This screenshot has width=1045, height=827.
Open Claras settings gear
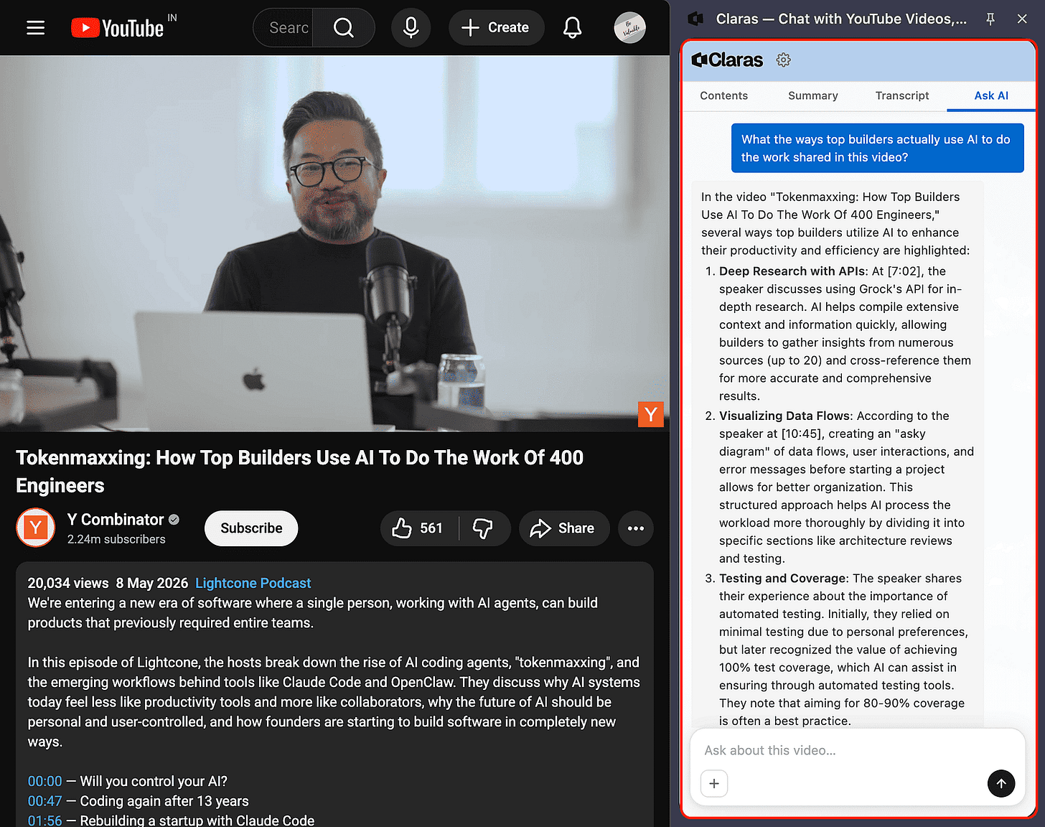(783, 60)
